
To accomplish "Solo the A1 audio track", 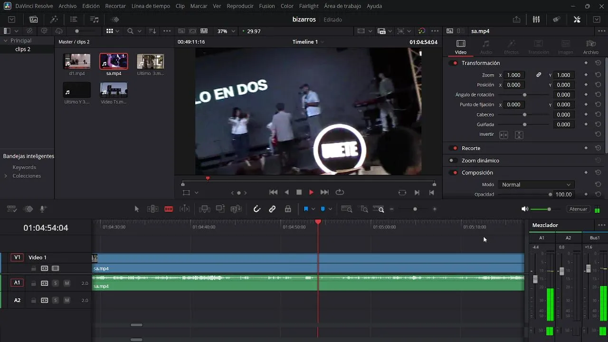I will (x=56, y=283).
